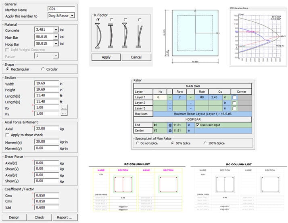Select the 100% Splice option
Image resolution: width=288 pixels, height=223 pixels.
(x=206, y=143)
